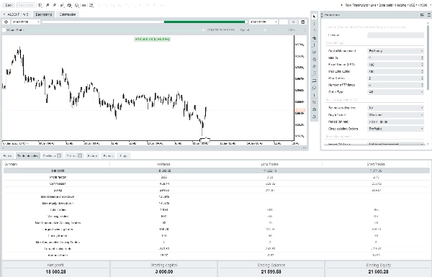The height and width of the screenshot is (277, 432).
Task: Open the Orders tab
Action: [x=74, y=156]
